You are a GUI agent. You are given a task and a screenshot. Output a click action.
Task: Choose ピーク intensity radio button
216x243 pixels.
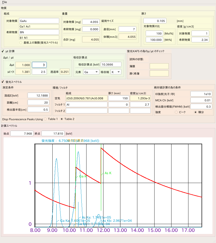point(176,112)
